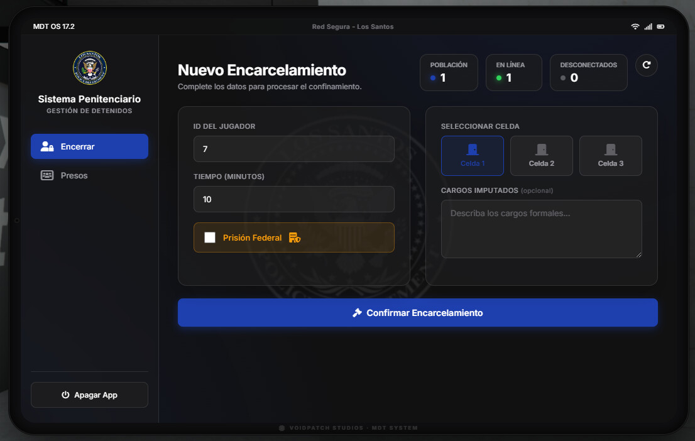
Task: Click the Encerrar user-lock icon
Action: pos(47,146)
